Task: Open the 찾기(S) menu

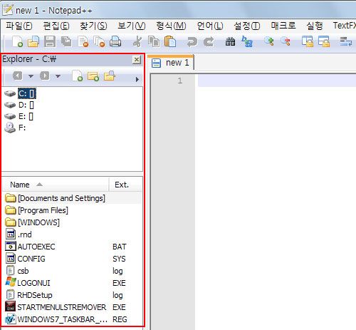Action: pyautogui.click(x=93, y=26)
